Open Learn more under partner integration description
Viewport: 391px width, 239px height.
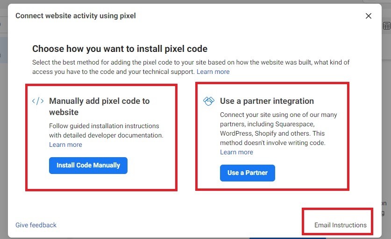click(x=236, y=152)
